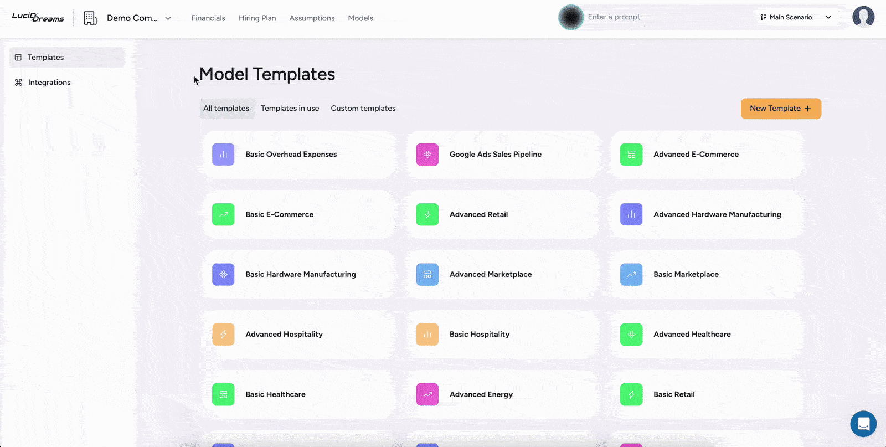
Task: Open the Basic Hardware Manufacturing template
Action: pyautogui.click(x=299, y=274)
